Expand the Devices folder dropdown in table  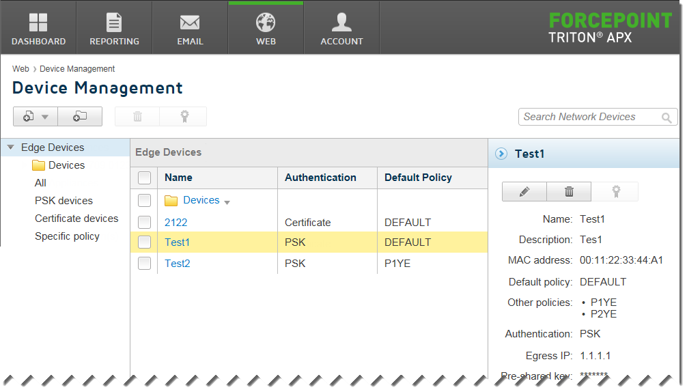point(227,202)
